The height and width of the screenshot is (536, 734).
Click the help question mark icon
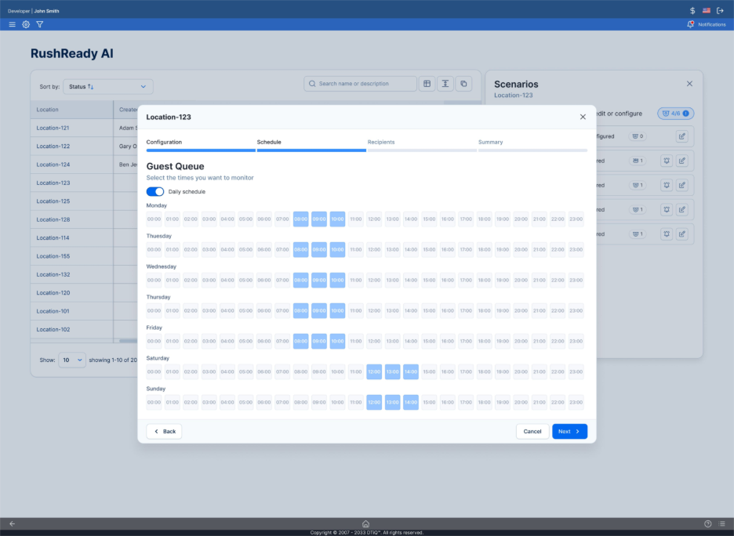[x=707, y=523]
